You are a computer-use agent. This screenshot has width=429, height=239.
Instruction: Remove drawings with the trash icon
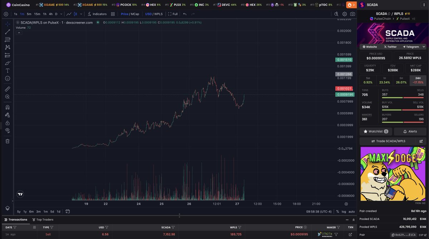[8, 141]
